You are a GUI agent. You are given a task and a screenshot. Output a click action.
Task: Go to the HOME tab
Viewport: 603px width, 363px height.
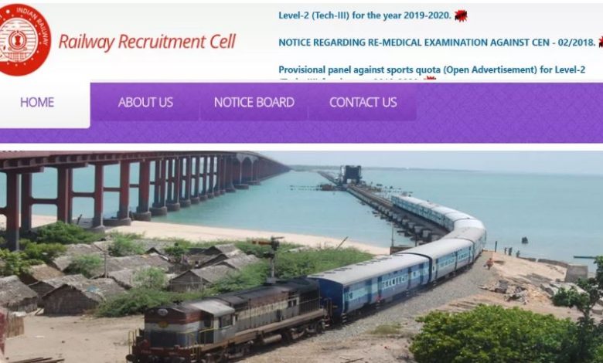coord(37,103)
